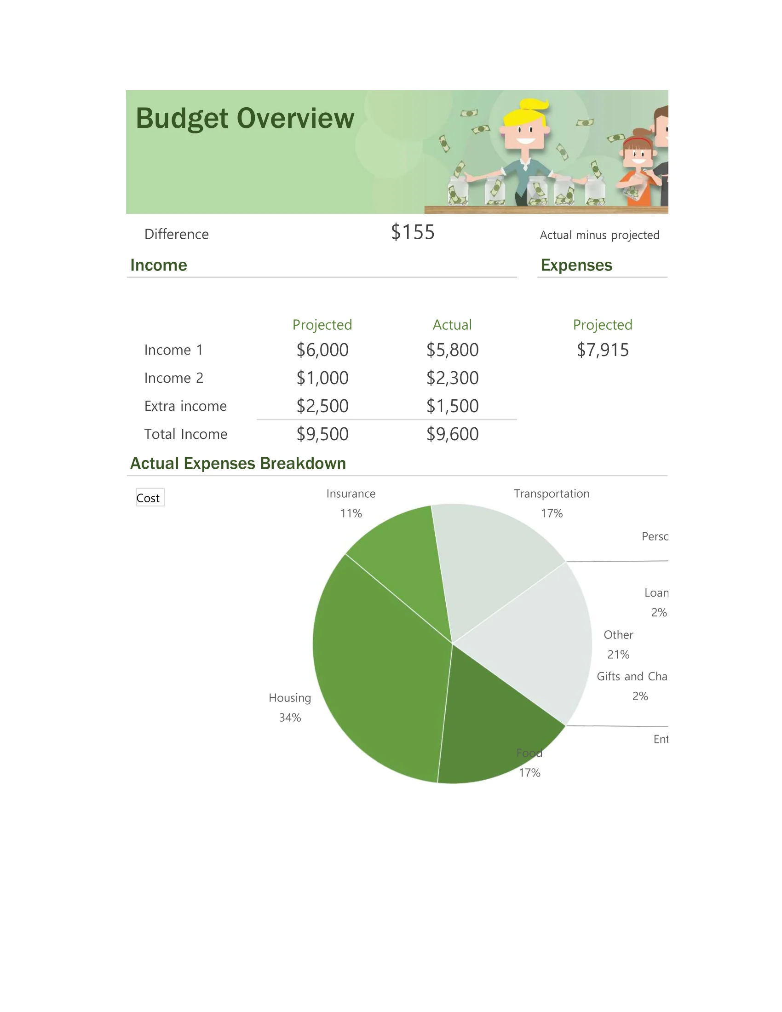This screenshot has height=1012, width=782.
Task: Click the Actual minus projected note
Action: click(x=599, y=235)
